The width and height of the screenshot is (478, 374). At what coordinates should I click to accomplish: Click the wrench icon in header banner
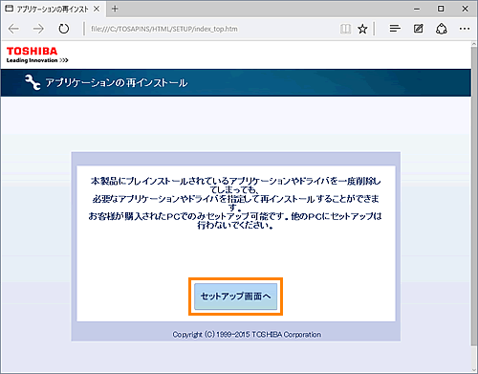tap(33, 82)
